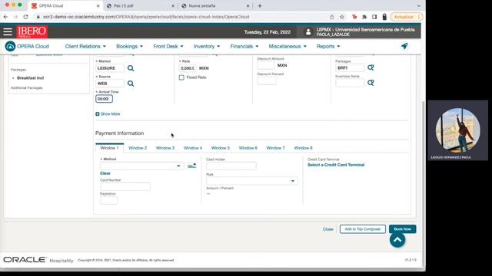492x276 pixels.
Task: Go forward in the browser
Action: (15, 17)
